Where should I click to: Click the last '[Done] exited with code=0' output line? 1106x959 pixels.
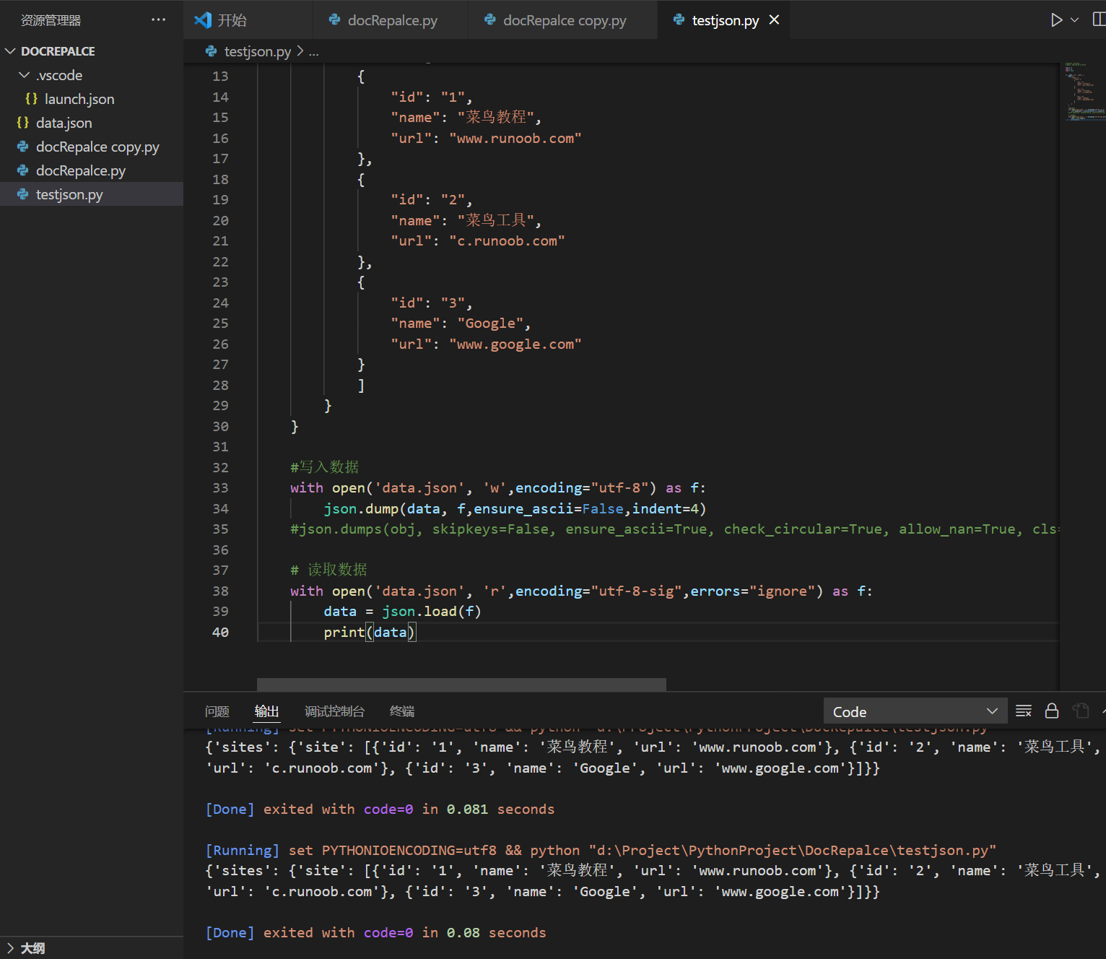(376, 932)
